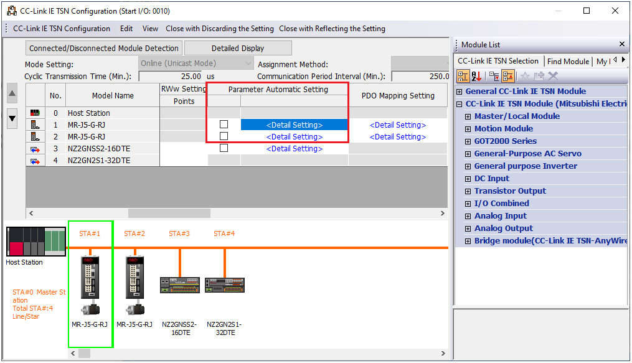Select STA#1 MR-J5-G-RJ servo in diagram
The width and height of the screenshot is (632, 363).
[x=90, y=285]
